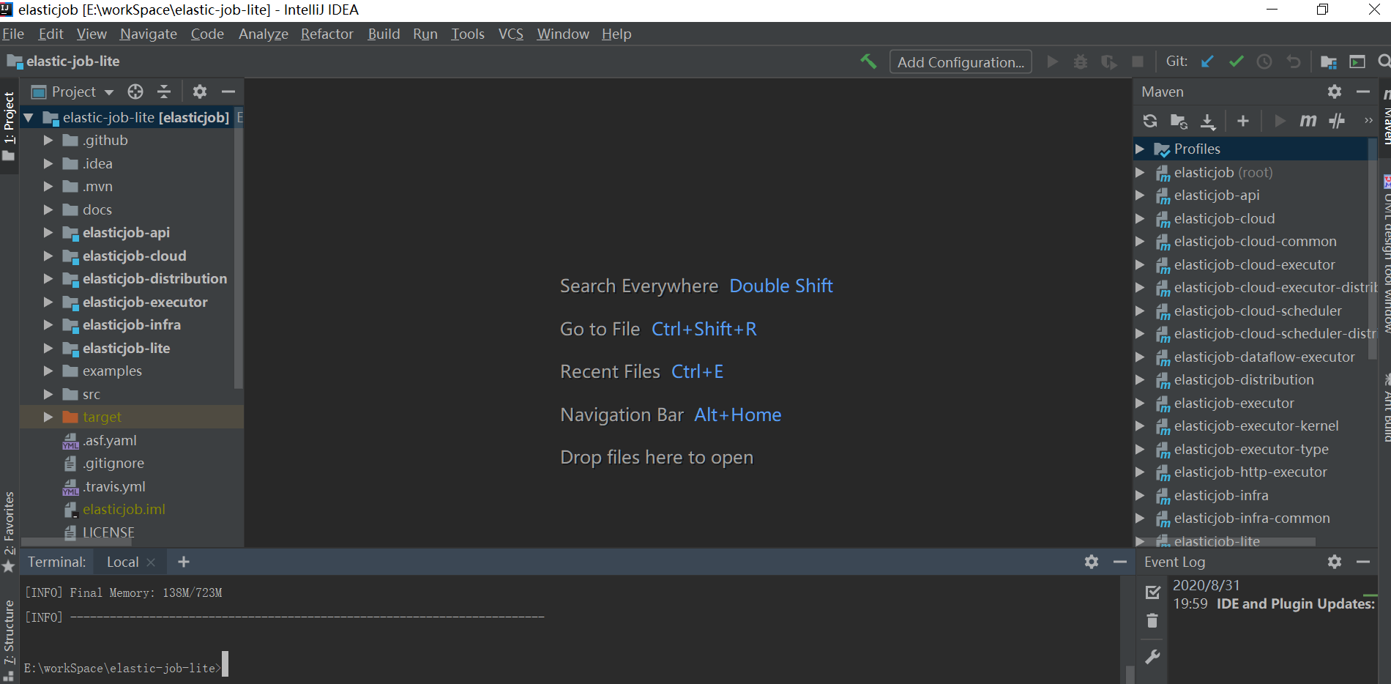Click Event Log trash clear icon
The width and height of the screenshot is (1391, 684).
pos(1152,621)
